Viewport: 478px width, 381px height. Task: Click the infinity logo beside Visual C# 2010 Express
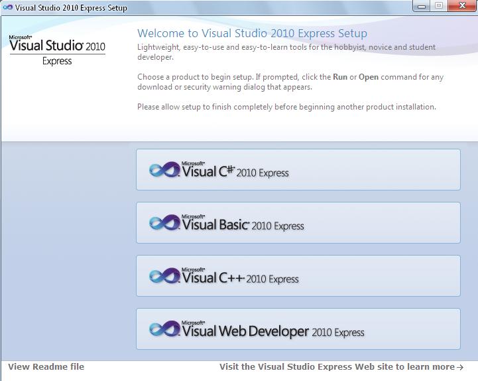(x=164, y=169)
